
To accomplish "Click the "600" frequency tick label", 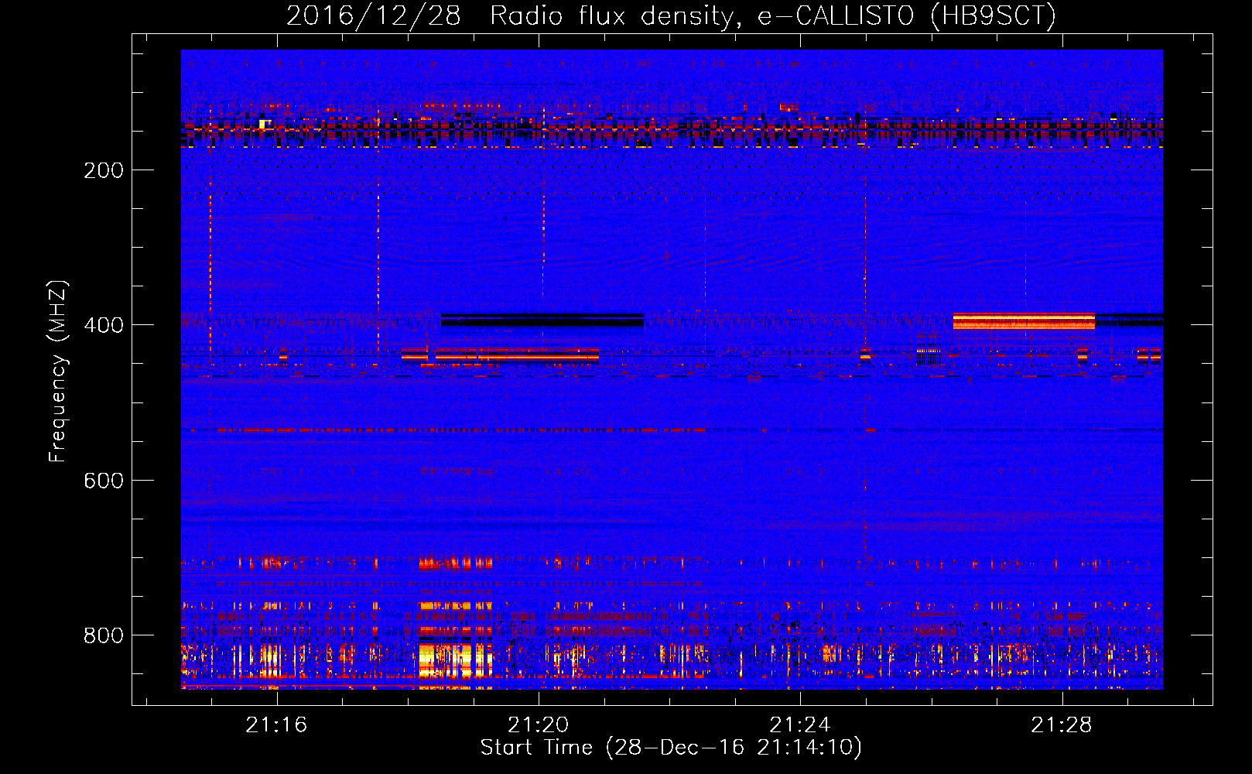I will point(104,481).
